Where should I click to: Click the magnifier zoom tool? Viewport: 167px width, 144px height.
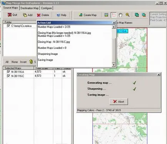127,15
